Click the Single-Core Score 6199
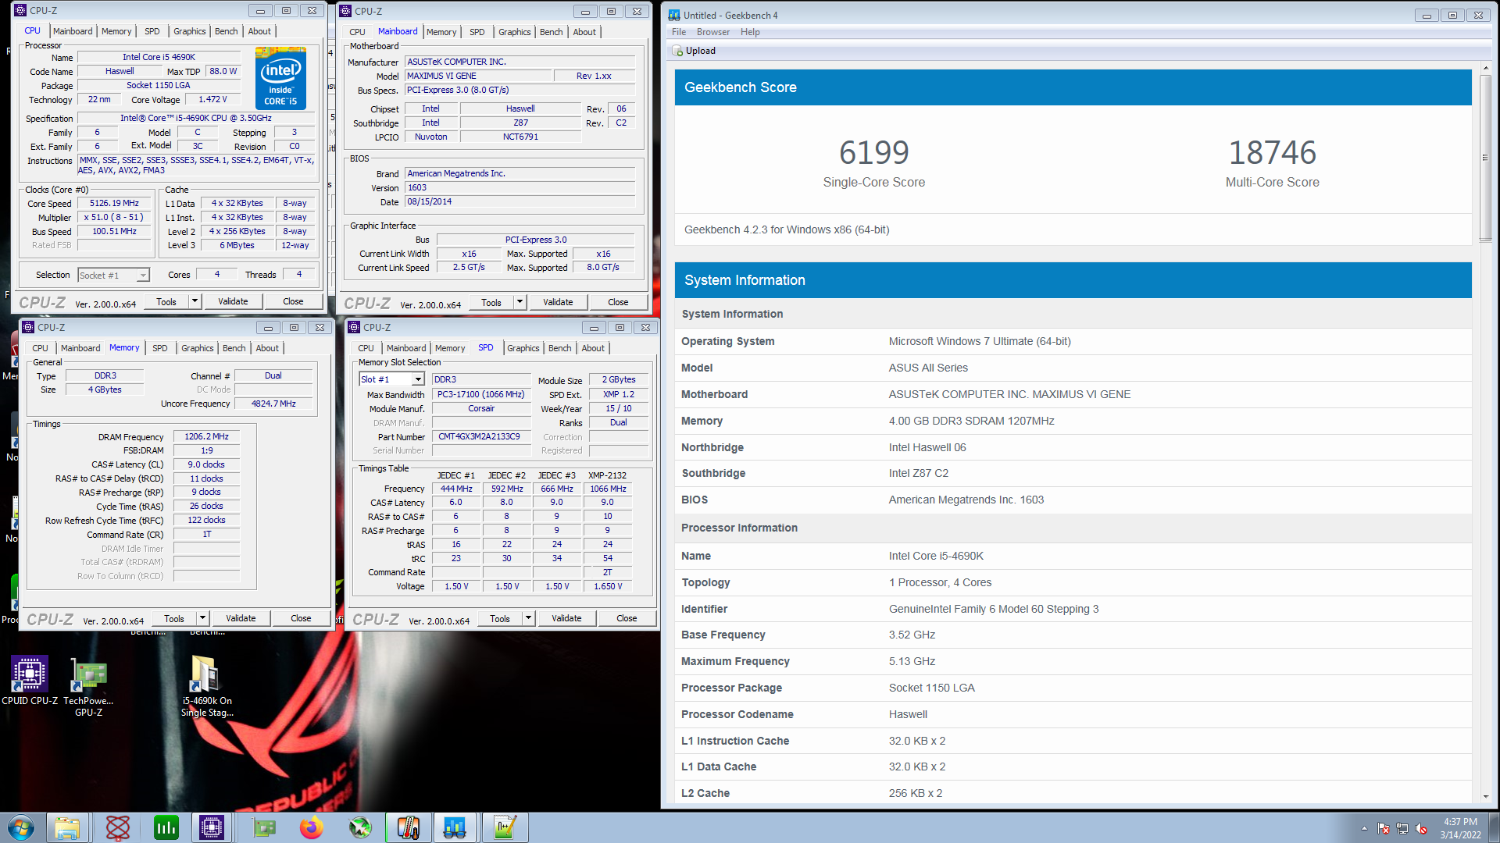Screen dimensions: 1500x843 pos(873,153)
